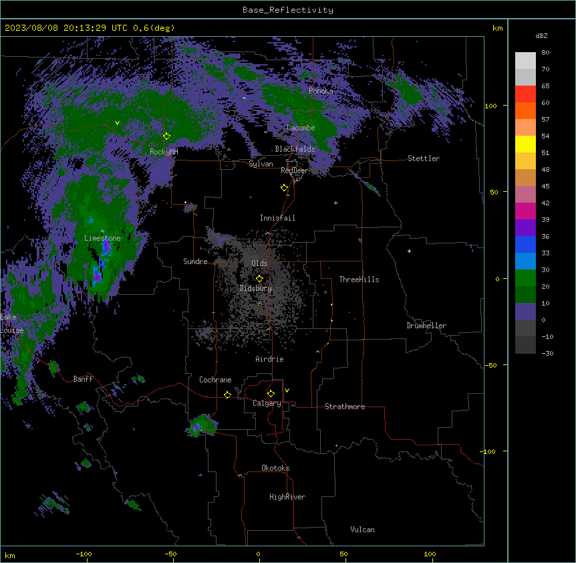Screen dimensions: 576x563
Task: Click the Innisfail label
Action: [x=277, y=218]
